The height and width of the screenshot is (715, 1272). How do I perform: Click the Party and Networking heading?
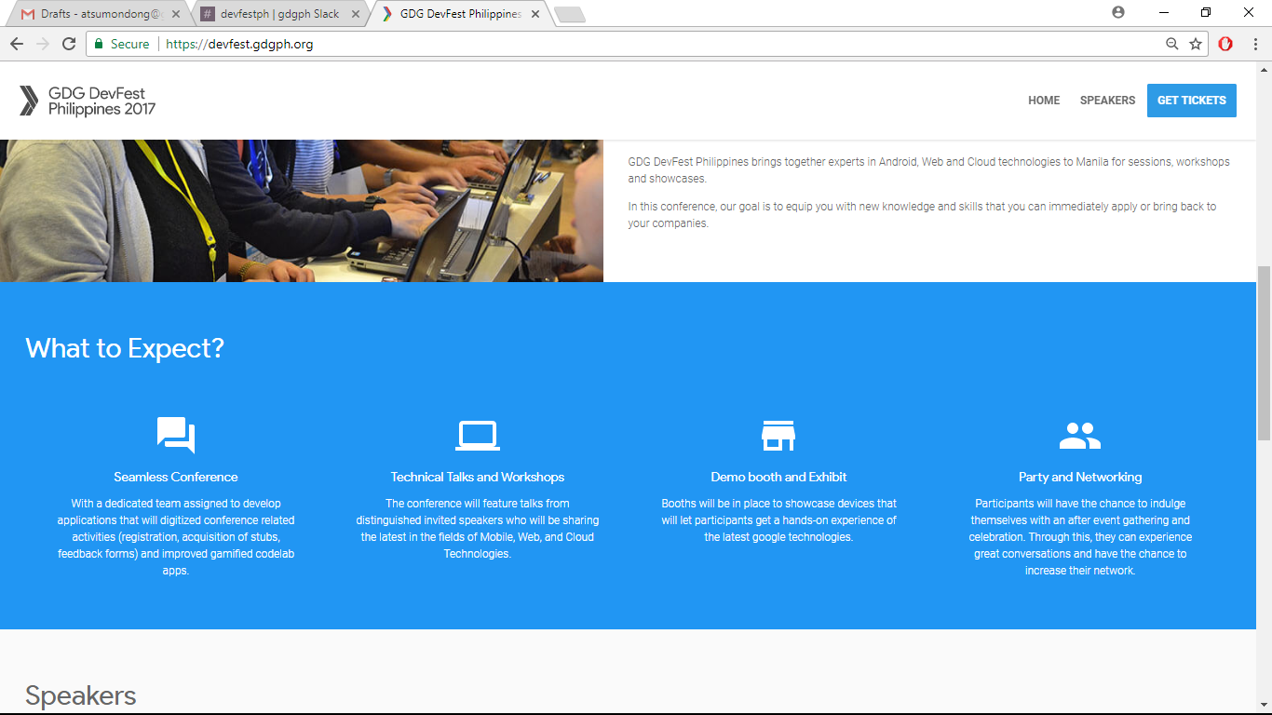(x=1080, y=477)
